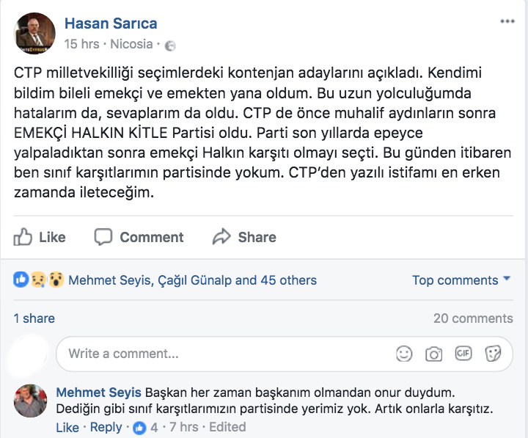Type in the Write a comment field
This screenshot has height=438, width=528.
click(x=220, y=354)
